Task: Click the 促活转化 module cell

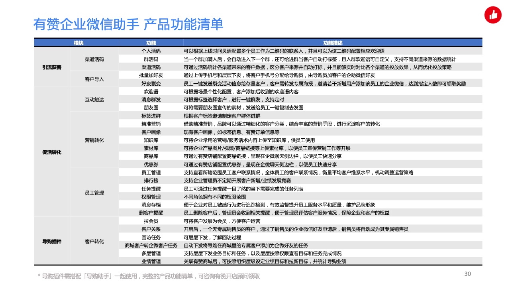Action: point(52,152)
